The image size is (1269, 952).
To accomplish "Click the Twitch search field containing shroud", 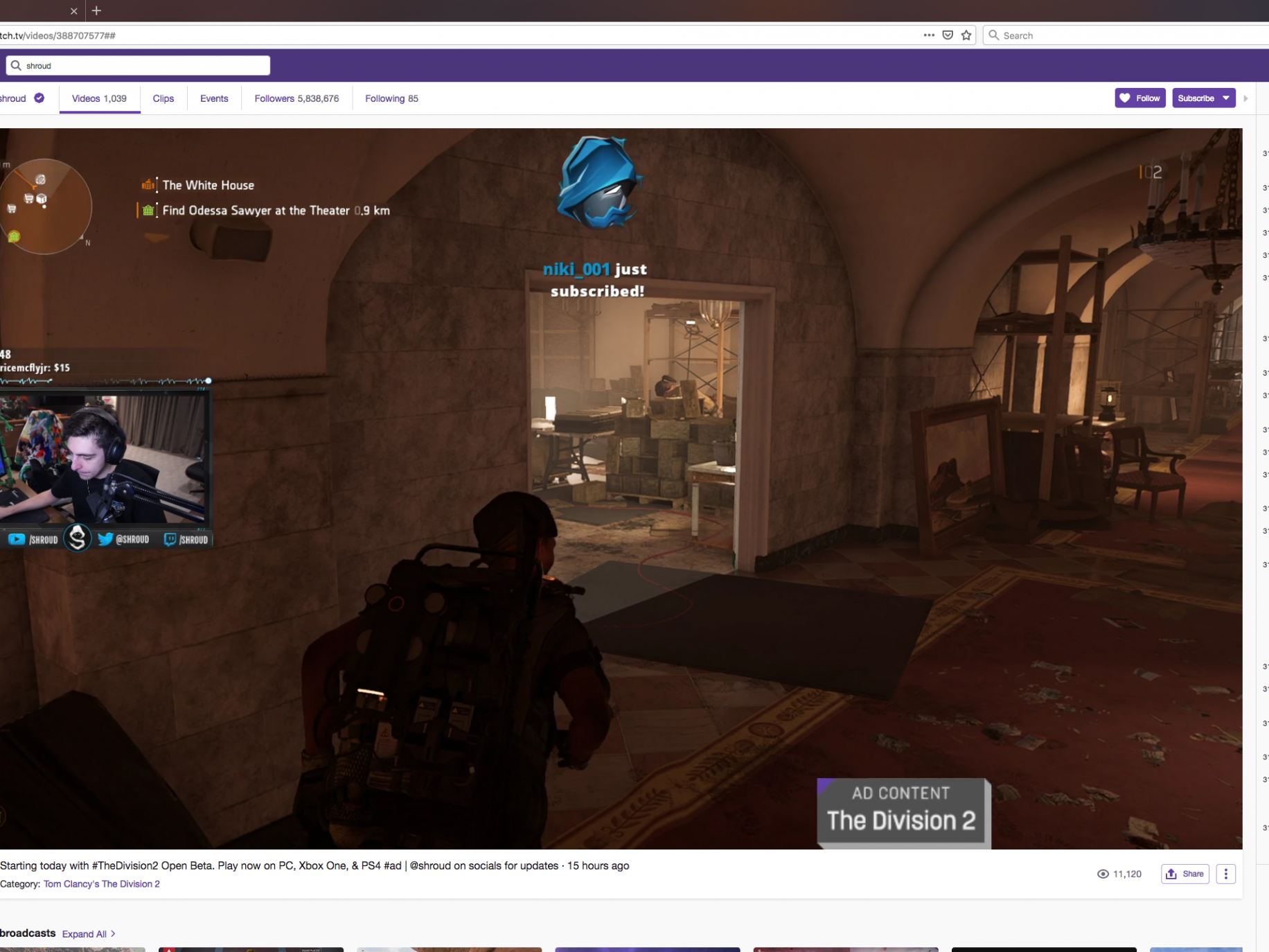I will point(145,66).
